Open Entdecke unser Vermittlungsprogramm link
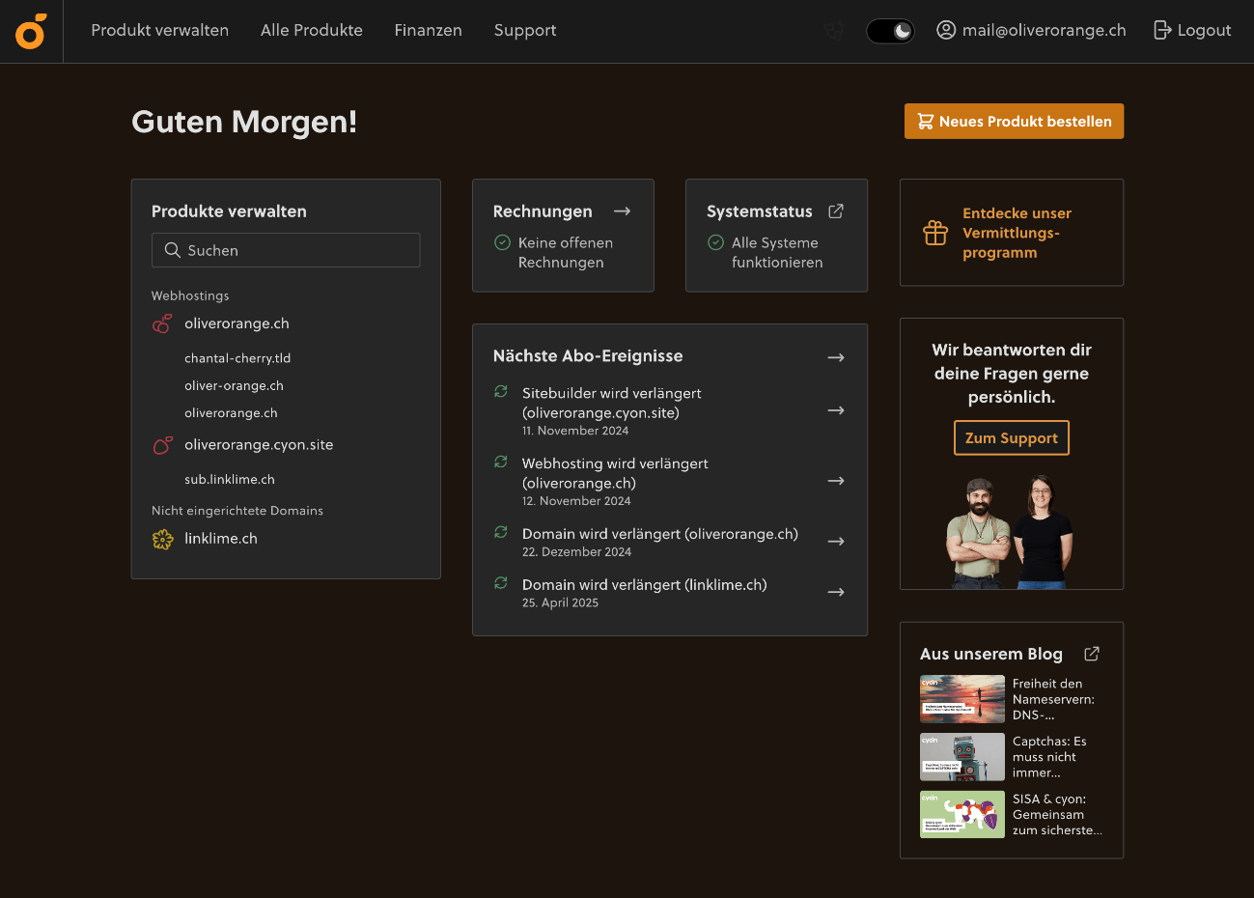This screenshot has height=898, width=1254. point(1017,233)
